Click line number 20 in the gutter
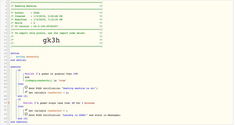 [5, 67]
